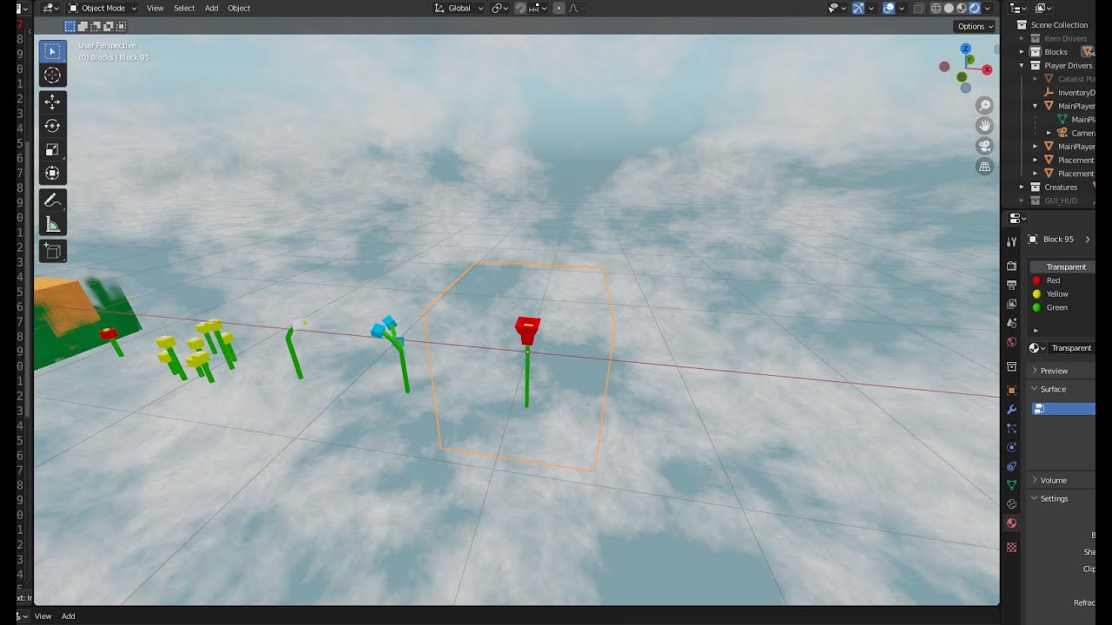Select the Move tool
Viewport: 1112px width, 625px height.
coord(52,102)
